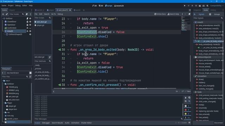225x126 pixels.
Task: Click signal connection icon at line 30
Action: 59,50
